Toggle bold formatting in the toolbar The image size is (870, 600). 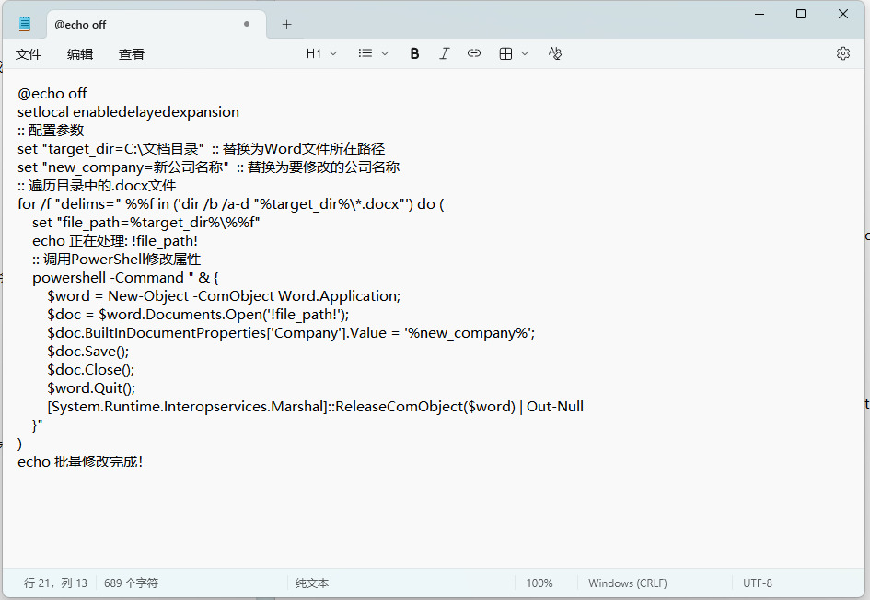[414, 53]
